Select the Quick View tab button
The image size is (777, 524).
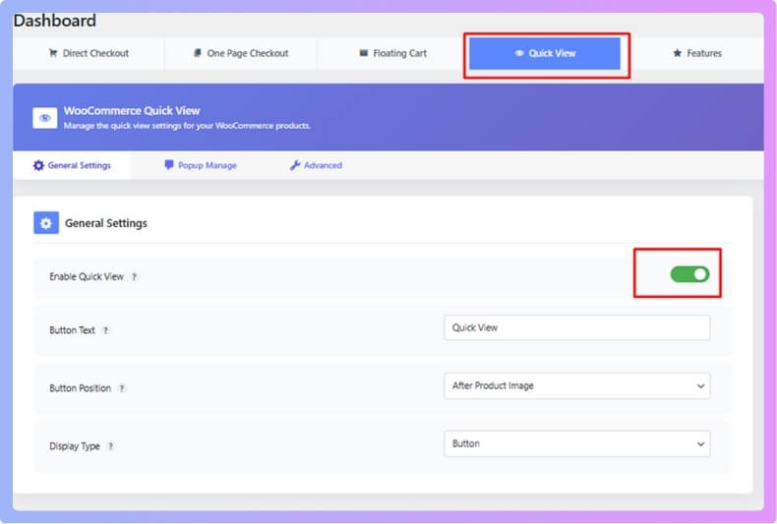click(x=545, y=53)
